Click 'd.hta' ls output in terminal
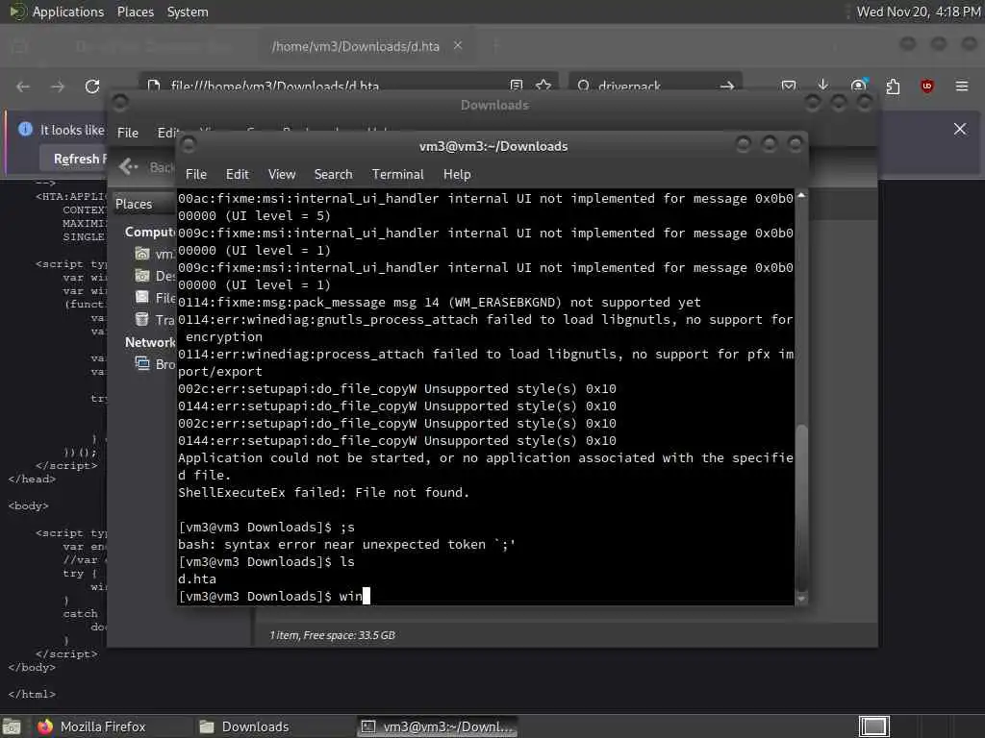 [197, 578]
